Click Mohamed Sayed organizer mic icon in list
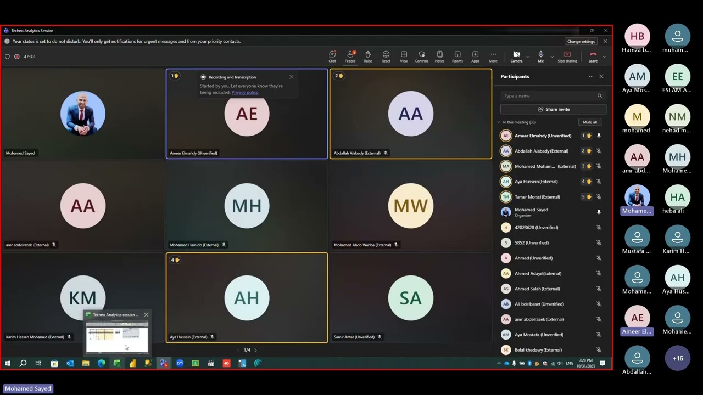Image resolution: width=703 pixels, height=395 pixels. pos(599,212)
